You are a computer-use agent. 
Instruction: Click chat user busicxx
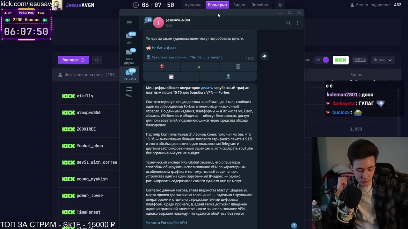click(341, 113)
